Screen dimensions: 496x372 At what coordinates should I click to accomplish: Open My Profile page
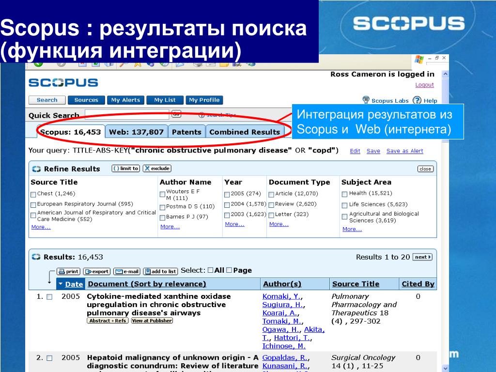(x=204, y=100)
